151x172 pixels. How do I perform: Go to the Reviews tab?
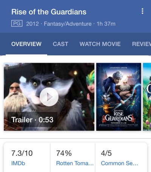[142, 44]
